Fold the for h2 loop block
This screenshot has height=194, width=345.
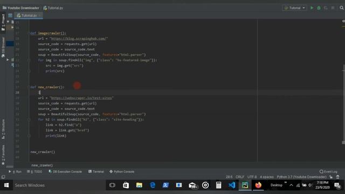[29, 120]
